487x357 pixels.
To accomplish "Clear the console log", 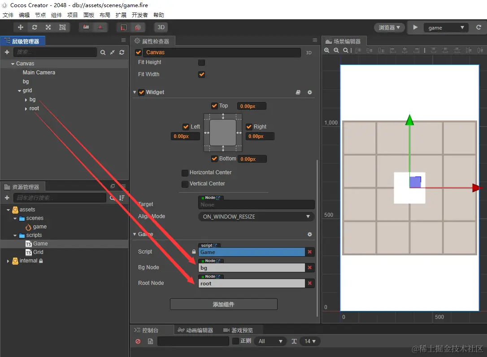I will (x=138, y=341).
